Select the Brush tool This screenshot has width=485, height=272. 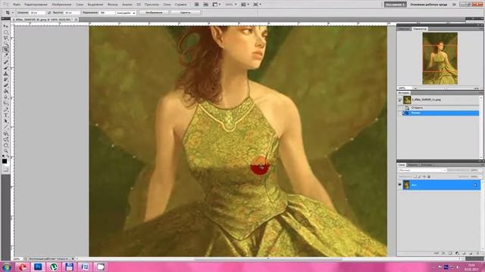tap(6, 68)
